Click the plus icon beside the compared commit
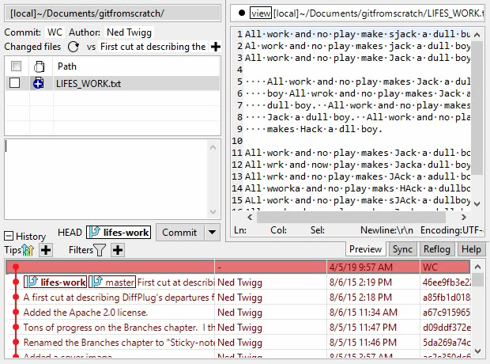The width and height of the screenshot is (490, 364). 215,47
